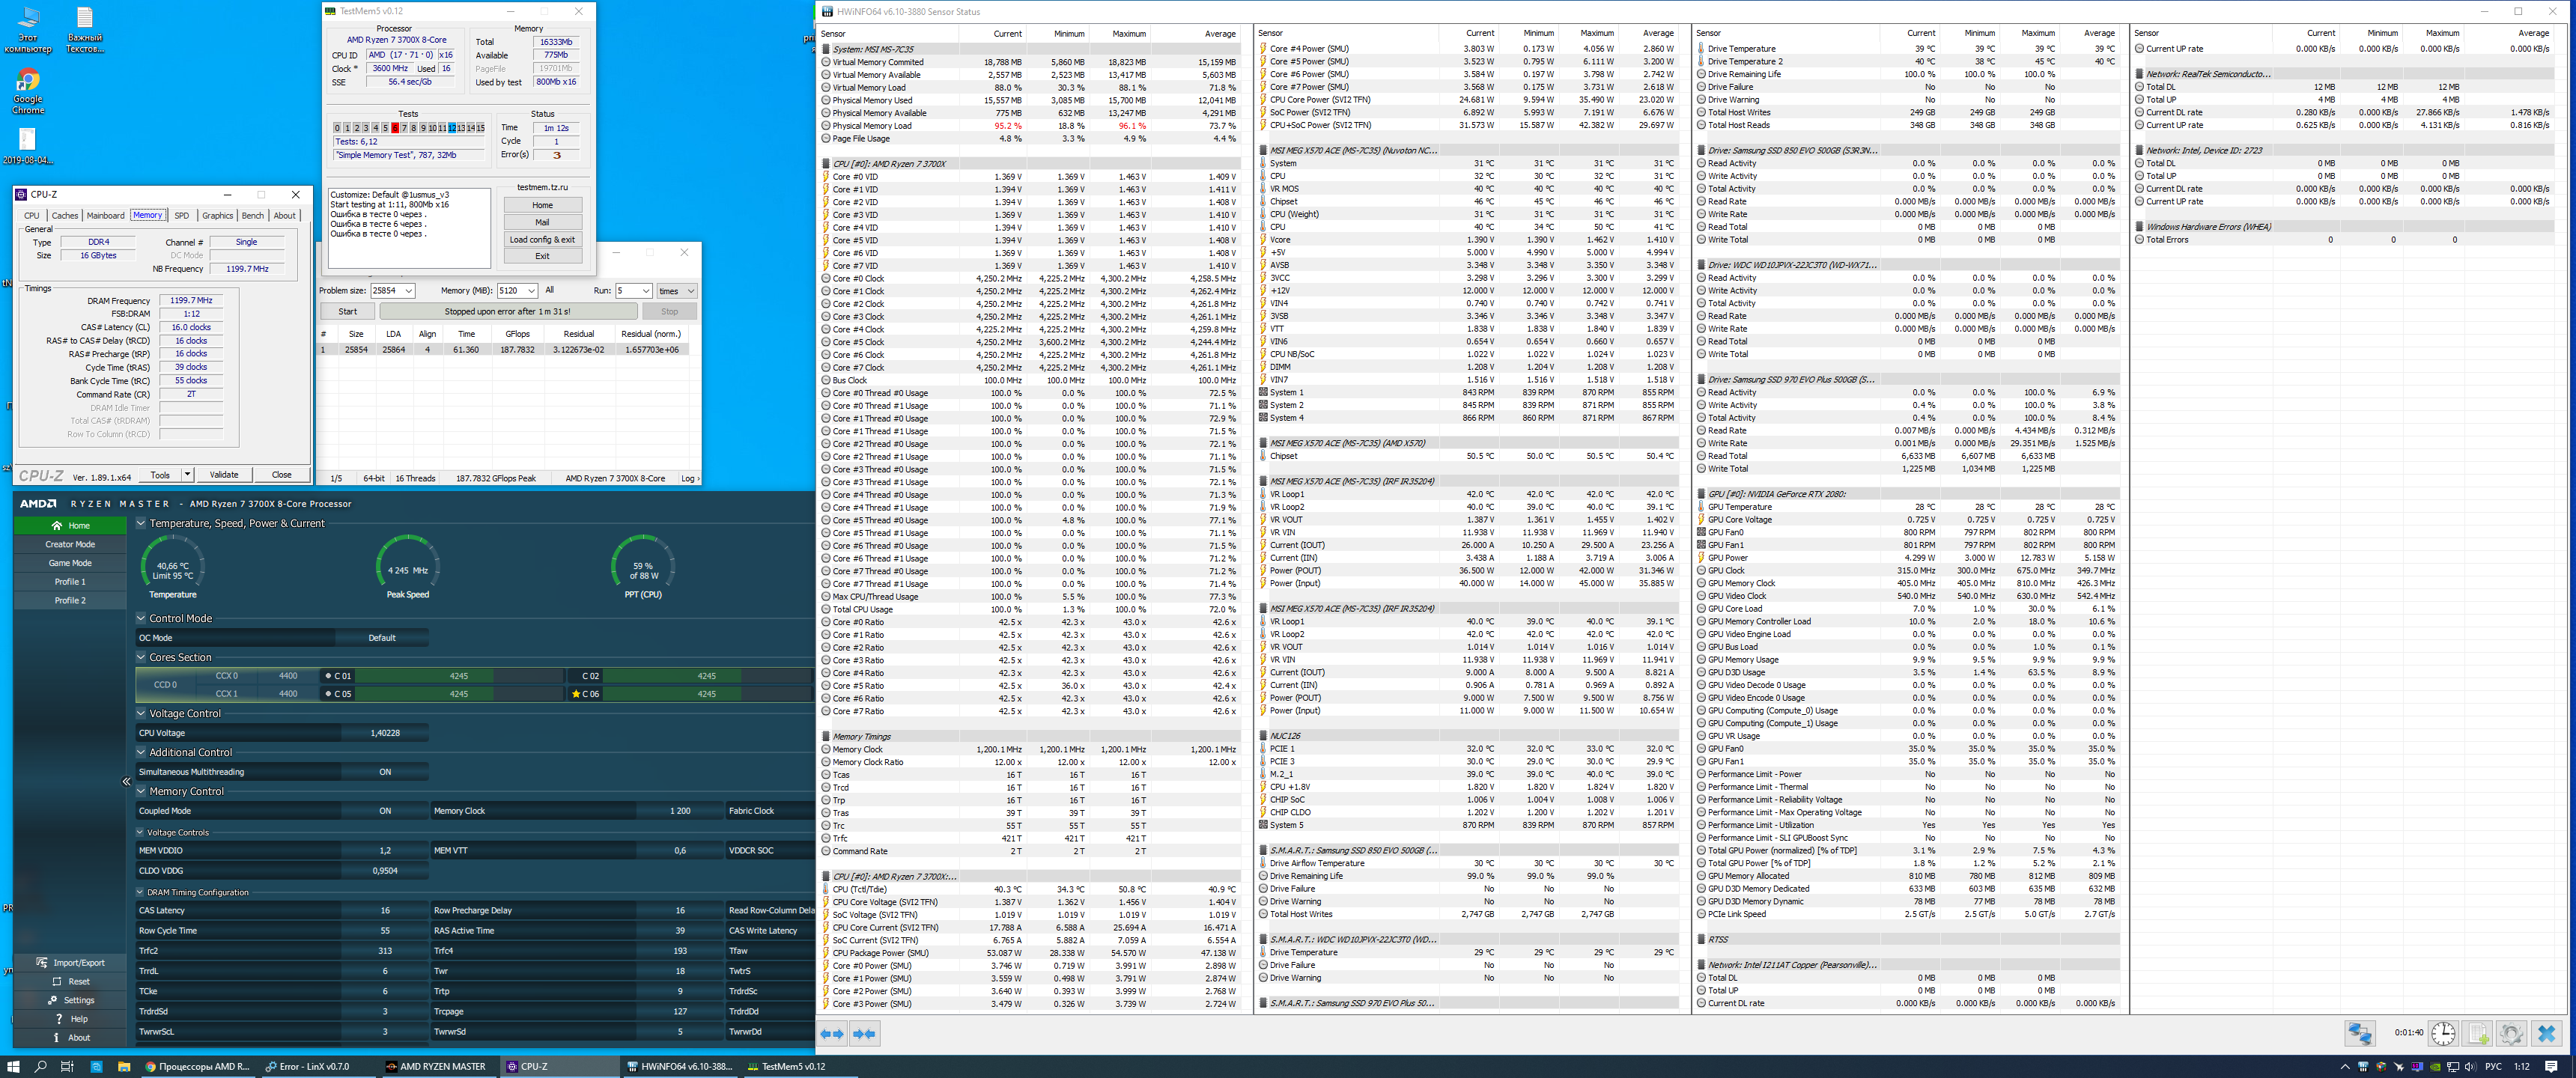Open LinX Problem size dropdown
The width and height of the screenshot is (2576, 1078).
[x=409, y=291]
